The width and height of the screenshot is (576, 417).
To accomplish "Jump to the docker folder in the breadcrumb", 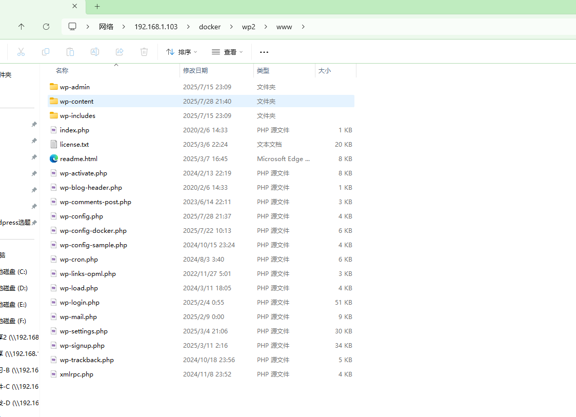I will click(210, 27).
